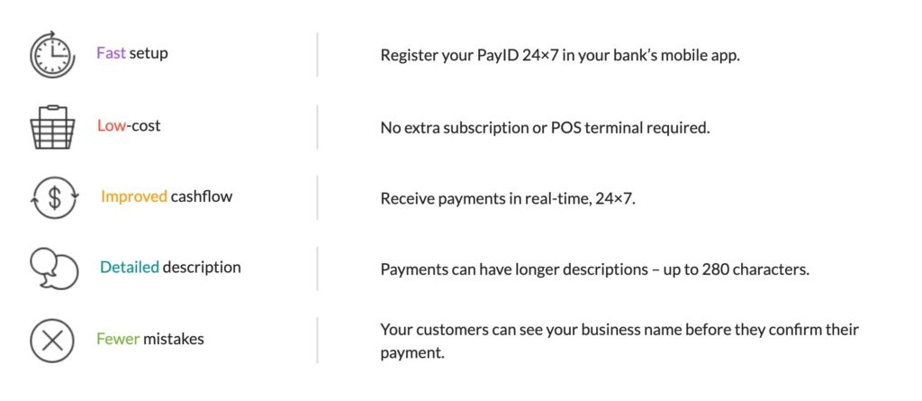Click the clock icon for Fast setup
Image resolution: width=922 pixels, height=401 pixels.
click(52, 54)
